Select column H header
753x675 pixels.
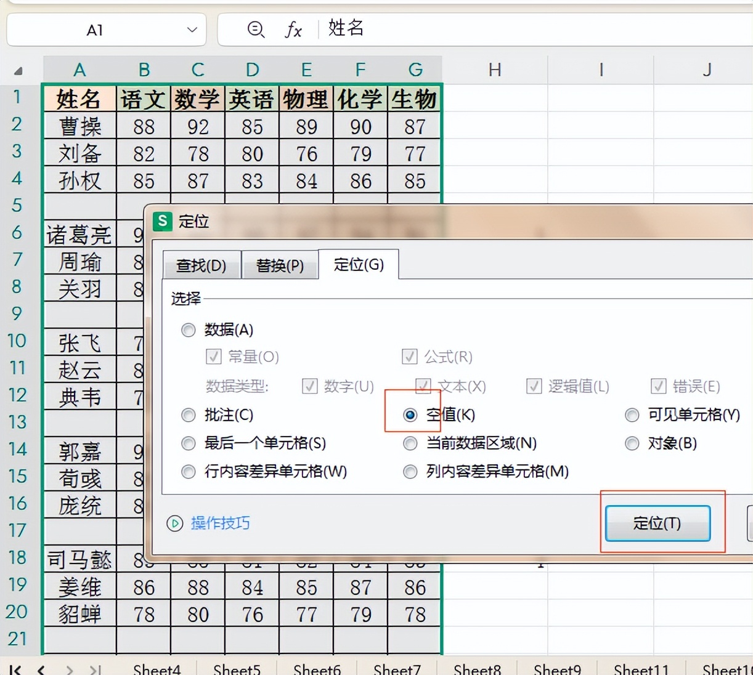pos(495,70)
